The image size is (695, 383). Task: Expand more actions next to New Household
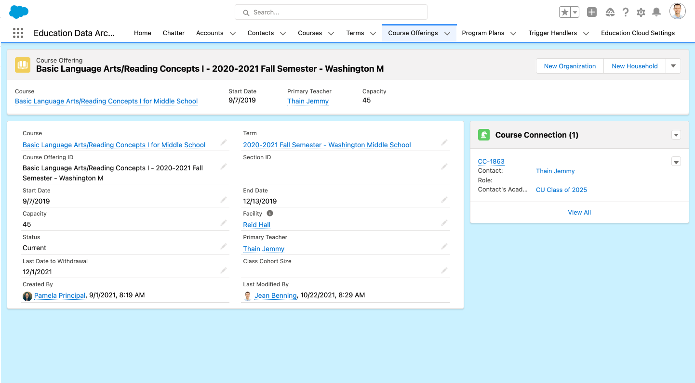pos(673,66)
